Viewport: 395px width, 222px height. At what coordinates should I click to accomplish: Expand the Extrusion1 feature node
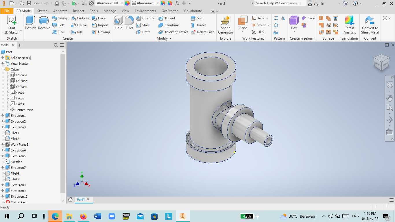tap(3, 116)
